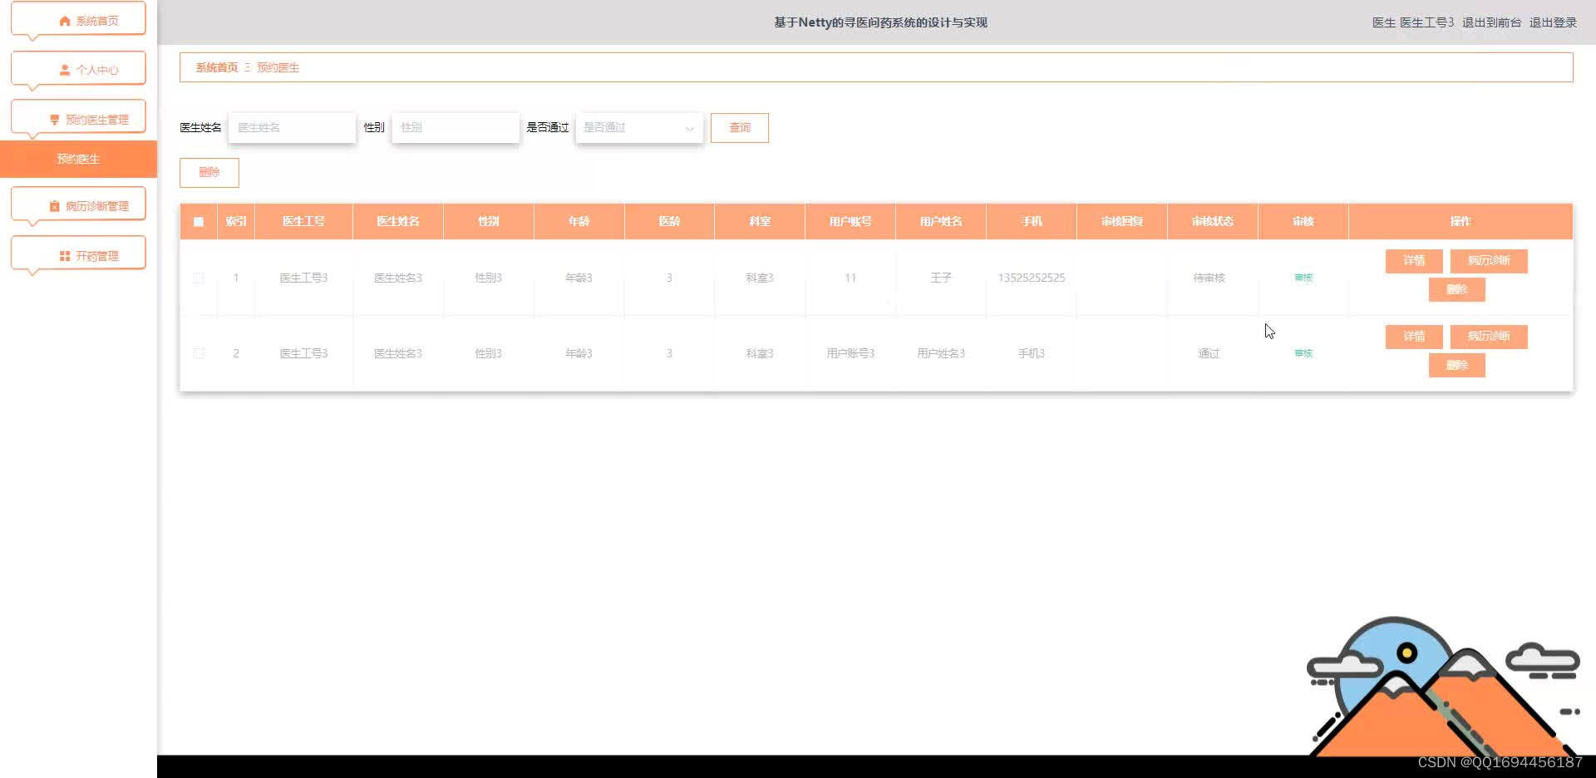The height and width of the screenshot is (778, 1596).
Task: Click the 查询 search button
Action: pos(740,128)
